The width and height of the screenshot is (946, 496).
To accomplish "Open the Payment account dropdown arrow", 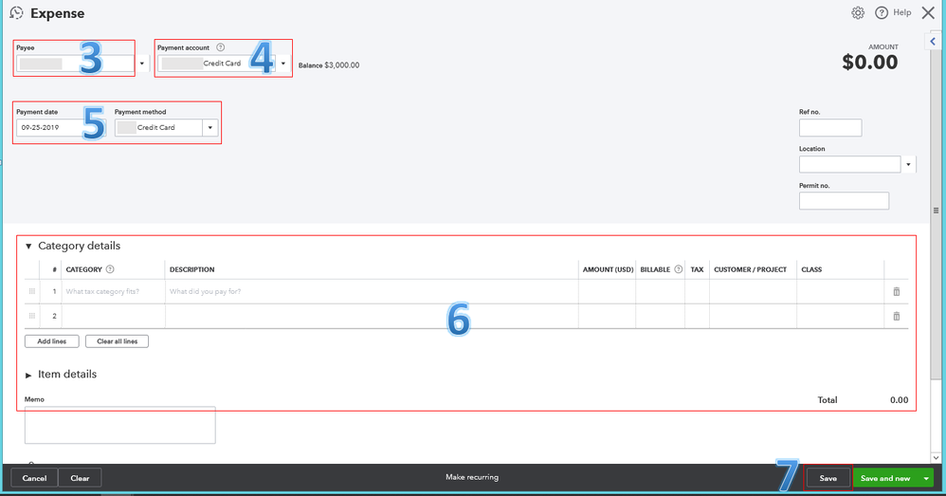I will point(283,64).
